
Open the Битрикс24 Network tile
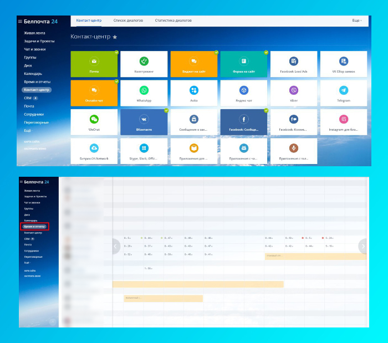point(94,151)
